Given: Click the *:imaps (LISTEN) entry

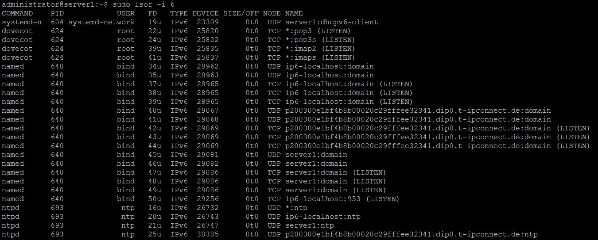Looking at the screenshot, I should 320,57.
